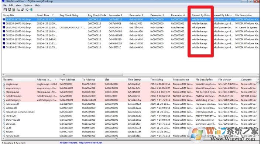Open the Properties toolbar icon
The height and width of the screenshot is (144, 261).
[x=22, y=10]
